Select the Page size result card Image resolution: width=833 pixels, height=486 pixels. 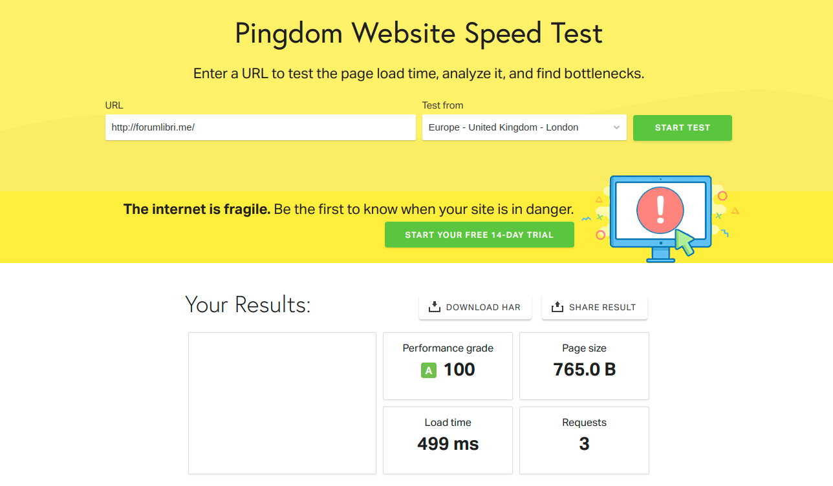[584, 366]
